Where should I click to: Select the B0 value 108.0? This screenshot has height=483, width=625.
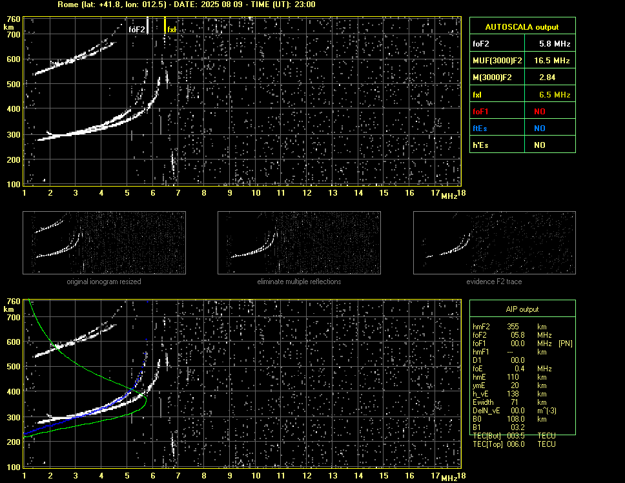516,419
